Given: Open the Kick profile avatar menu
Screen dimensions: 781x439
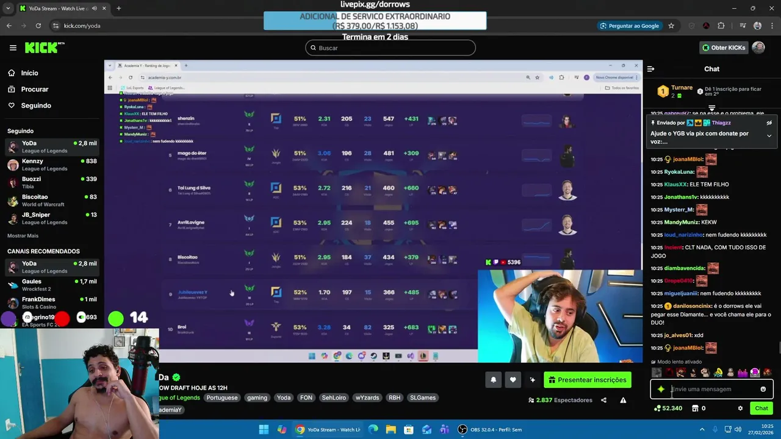Looking at the screenshot, I should pyautogui.click(x=758, y=48).
